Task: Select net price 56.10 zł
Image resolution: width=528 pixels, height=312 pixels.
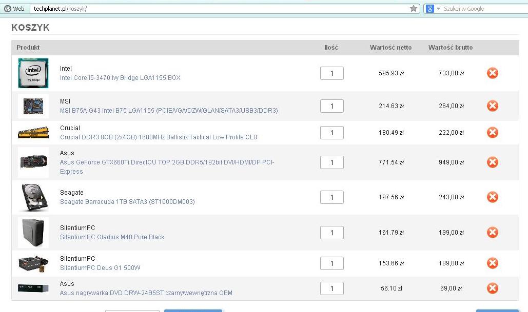Action: (392, 288)
